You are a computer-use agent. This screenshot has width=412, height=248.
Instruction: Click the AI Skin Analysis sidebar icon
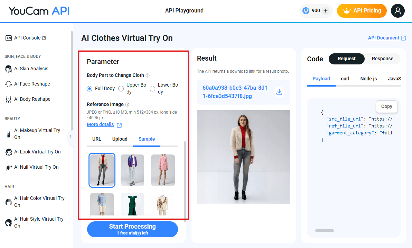pos(9,69)
